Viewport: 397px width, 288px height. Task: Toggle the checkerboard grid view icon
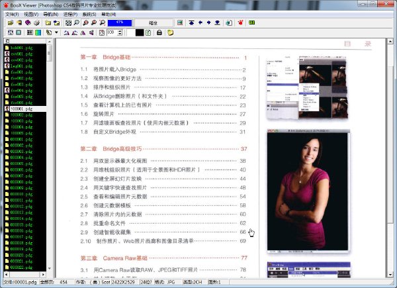[x=68, y=23]
